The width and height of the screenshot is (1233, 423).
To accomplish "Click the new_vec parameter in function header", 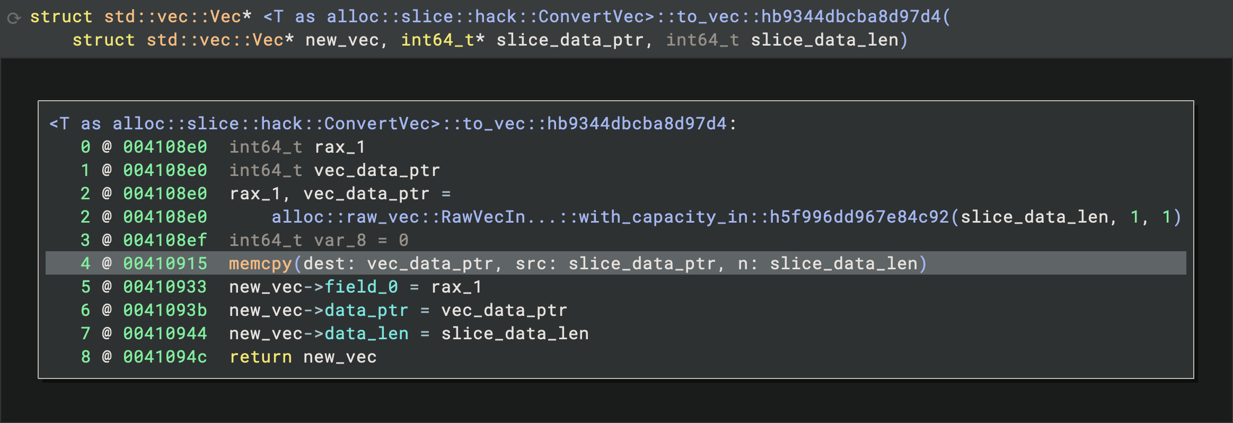I will [x=342, y=40].
